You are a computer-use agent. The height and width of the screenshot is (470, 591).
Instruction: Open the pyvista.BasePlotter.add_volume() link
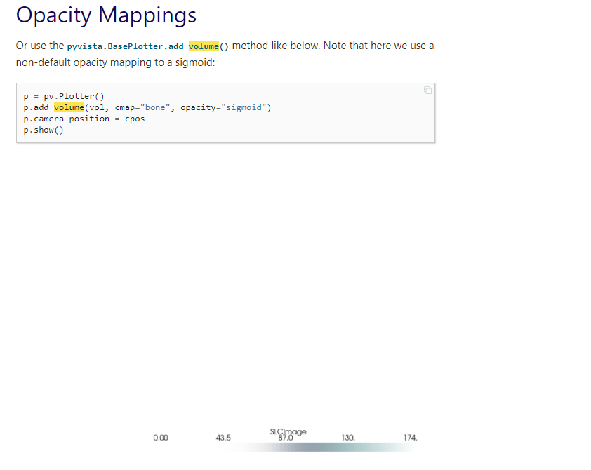point(147,46)
